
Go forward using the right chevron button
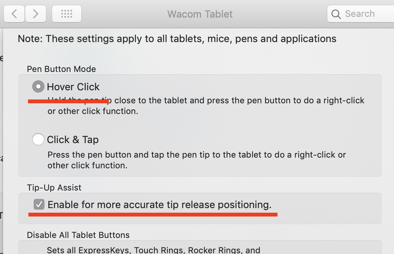coord(35,14)
